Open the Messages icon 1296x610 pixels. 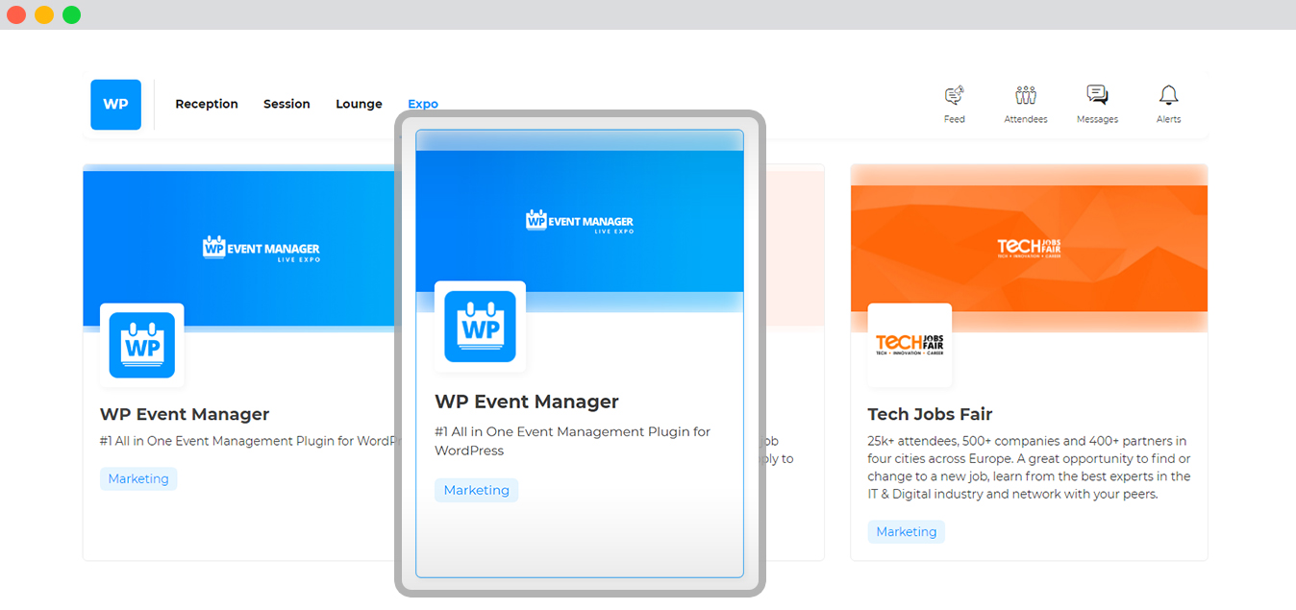coord(1097,96)
